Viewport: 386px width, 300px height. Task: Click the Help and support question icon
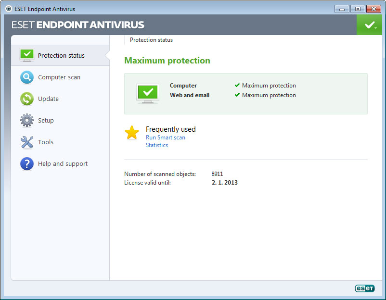[27, 163]
